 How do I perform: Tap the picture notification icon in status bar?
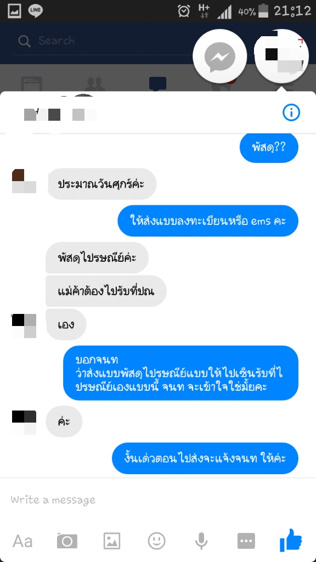(14, 11)
